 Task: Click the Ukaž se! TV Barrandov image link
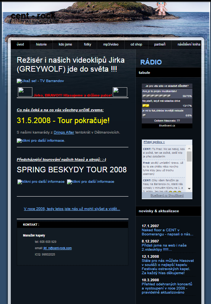(40, 81)
